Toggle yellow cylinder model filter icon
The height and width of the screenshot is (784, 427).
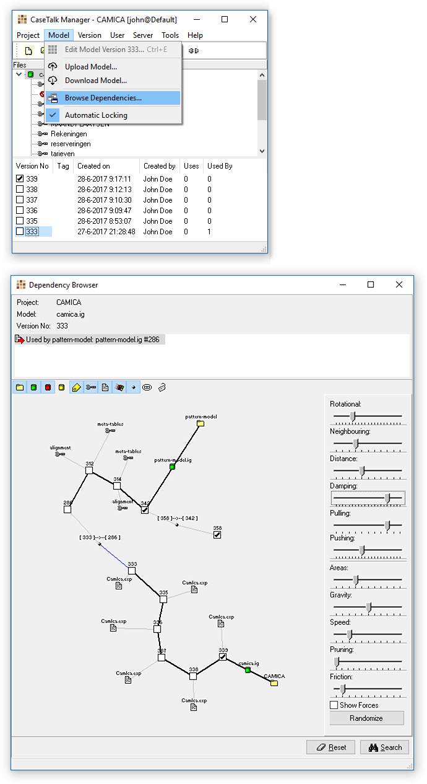click(x=61, y=387)
